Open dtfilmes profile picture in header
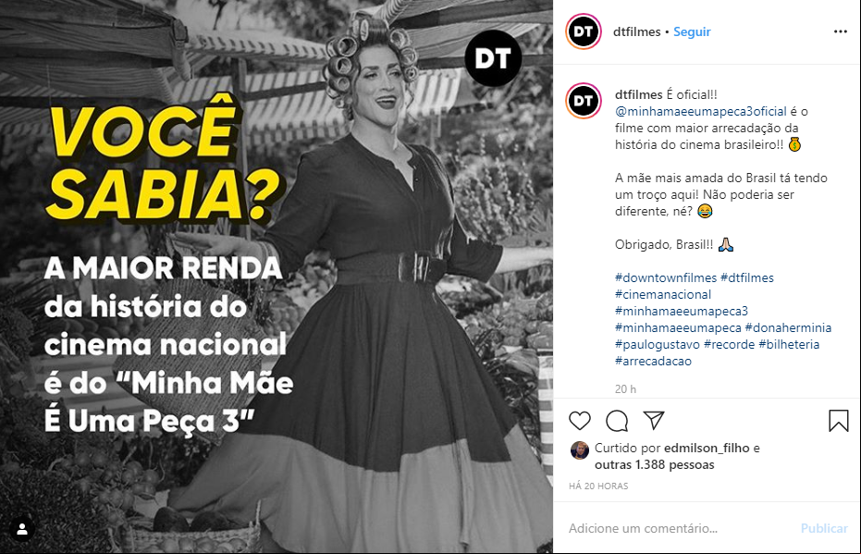861x554 pixels. (584, 31)
